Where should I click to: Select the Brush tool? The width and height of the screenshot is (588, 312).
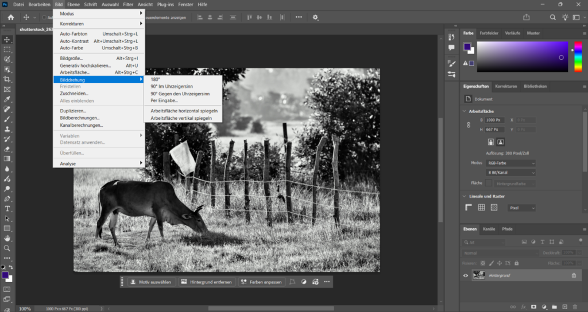[x=7, y=119]
